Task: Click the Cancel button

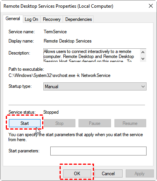Action: 108,173
